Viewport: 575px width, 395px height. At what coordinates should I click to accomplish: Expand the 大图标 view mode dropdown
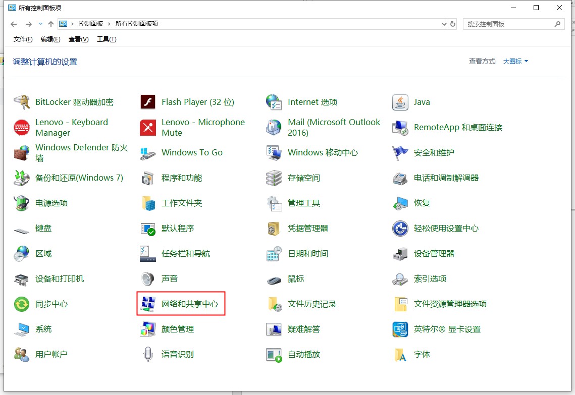pos(515,61)
